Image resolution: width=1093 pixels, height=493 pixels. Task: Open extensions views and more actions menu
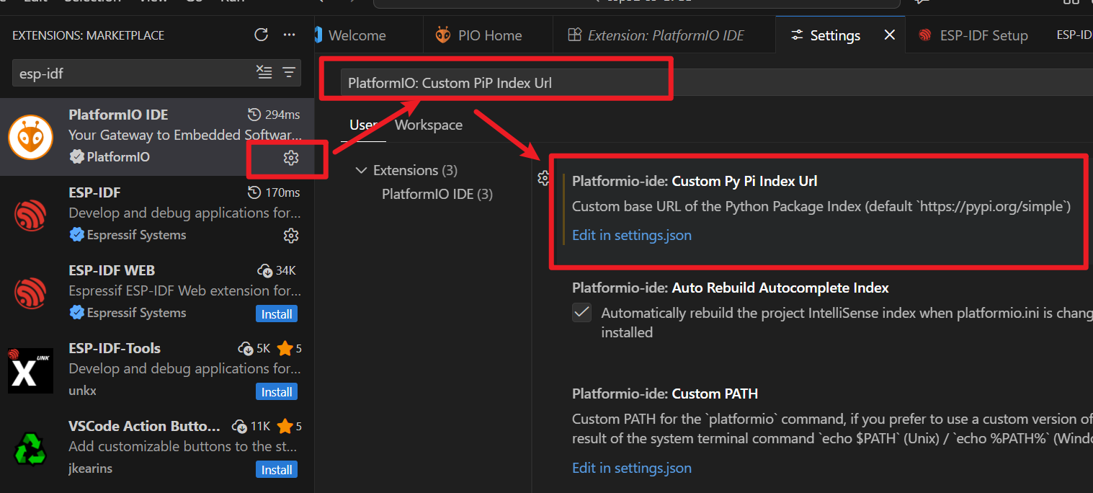289,35
